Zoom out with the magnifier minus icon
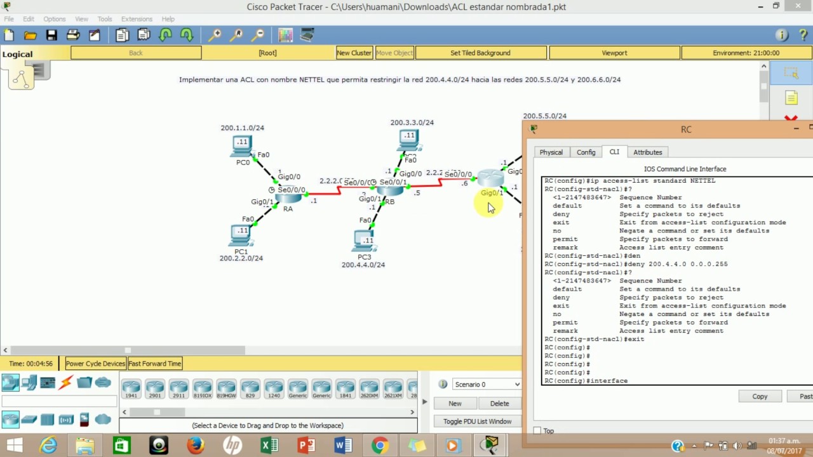This screenshot has height=457, width=813. (258, 36)
